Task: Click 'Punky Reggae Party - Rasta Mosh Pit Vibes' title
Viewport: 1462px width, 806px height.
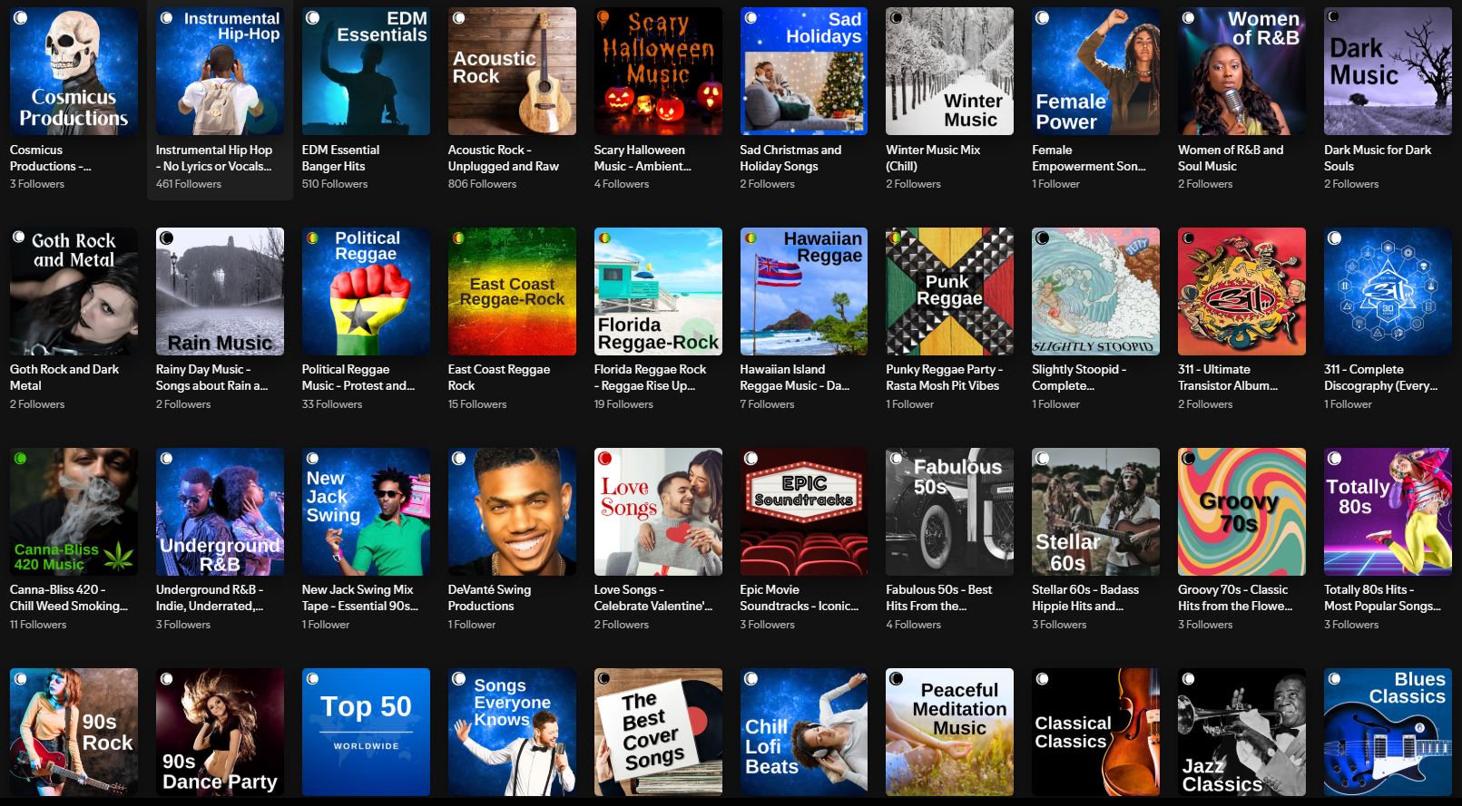Action: coord(945,377)
